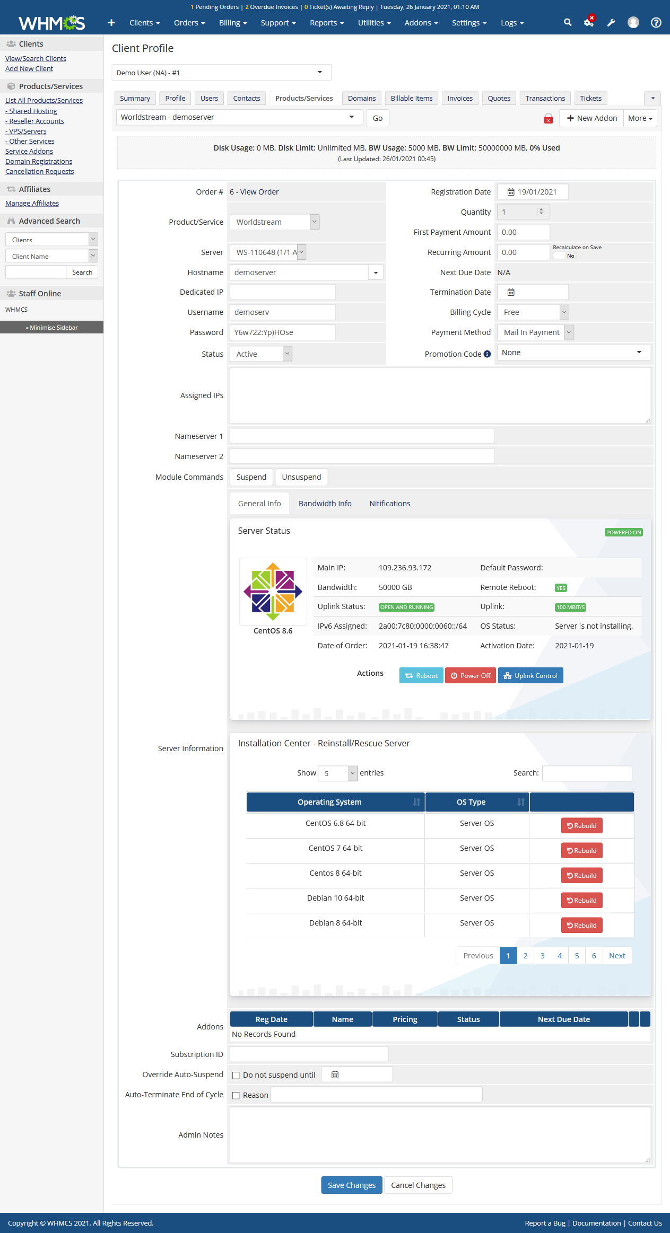Screen dimensions: 670x1233
Task: Sort by the Operating System column arrows
Action: coord(416,802)
